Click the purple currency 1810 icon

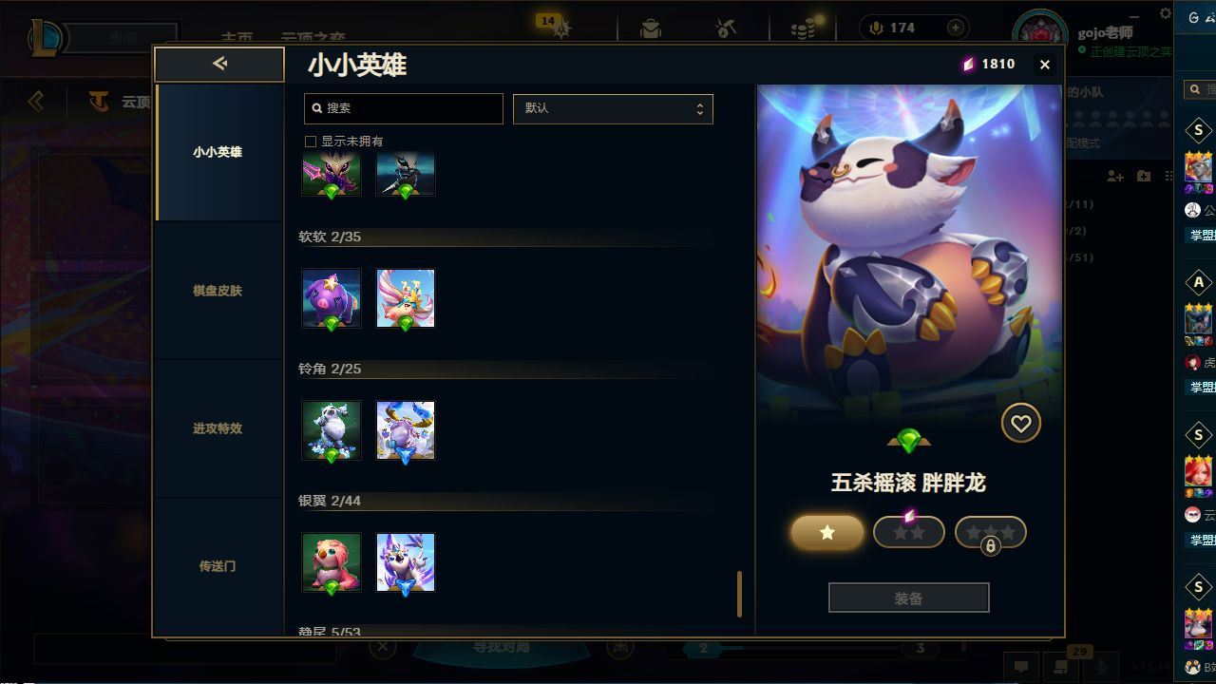point(968,64)
